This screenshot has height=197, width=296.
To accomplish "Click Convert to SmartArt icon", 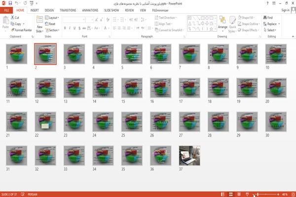I will pyautogui.click(x=156, y=30).
